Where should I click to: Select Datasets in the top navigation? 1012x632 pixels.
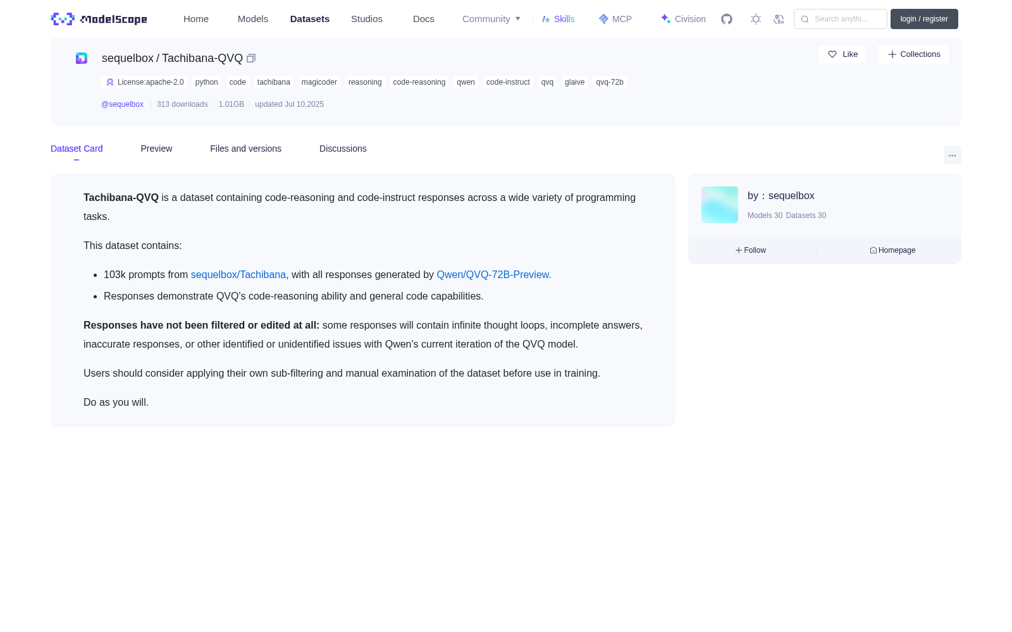pos(310,19)
